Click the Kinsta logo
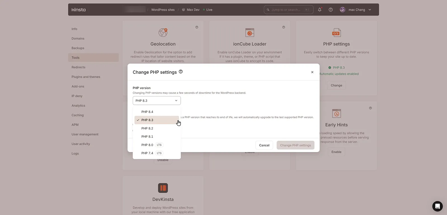Image resolution: width=447 pixels, height=215 pixels. (x=79, y=10)
